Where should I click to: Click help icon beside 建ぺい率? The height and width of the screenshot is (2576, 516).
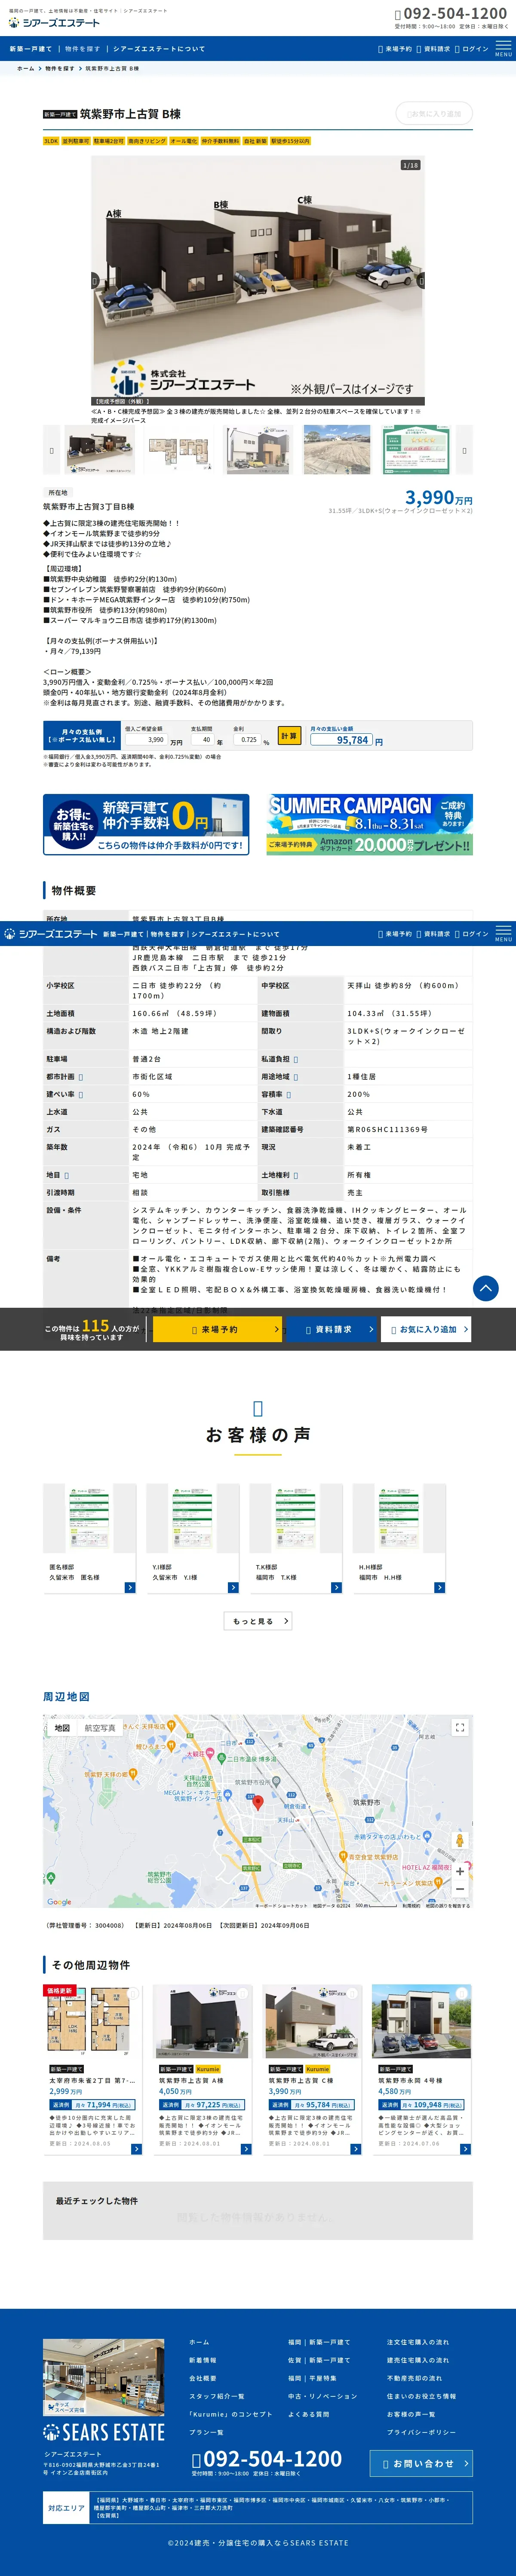point(81,1095)
